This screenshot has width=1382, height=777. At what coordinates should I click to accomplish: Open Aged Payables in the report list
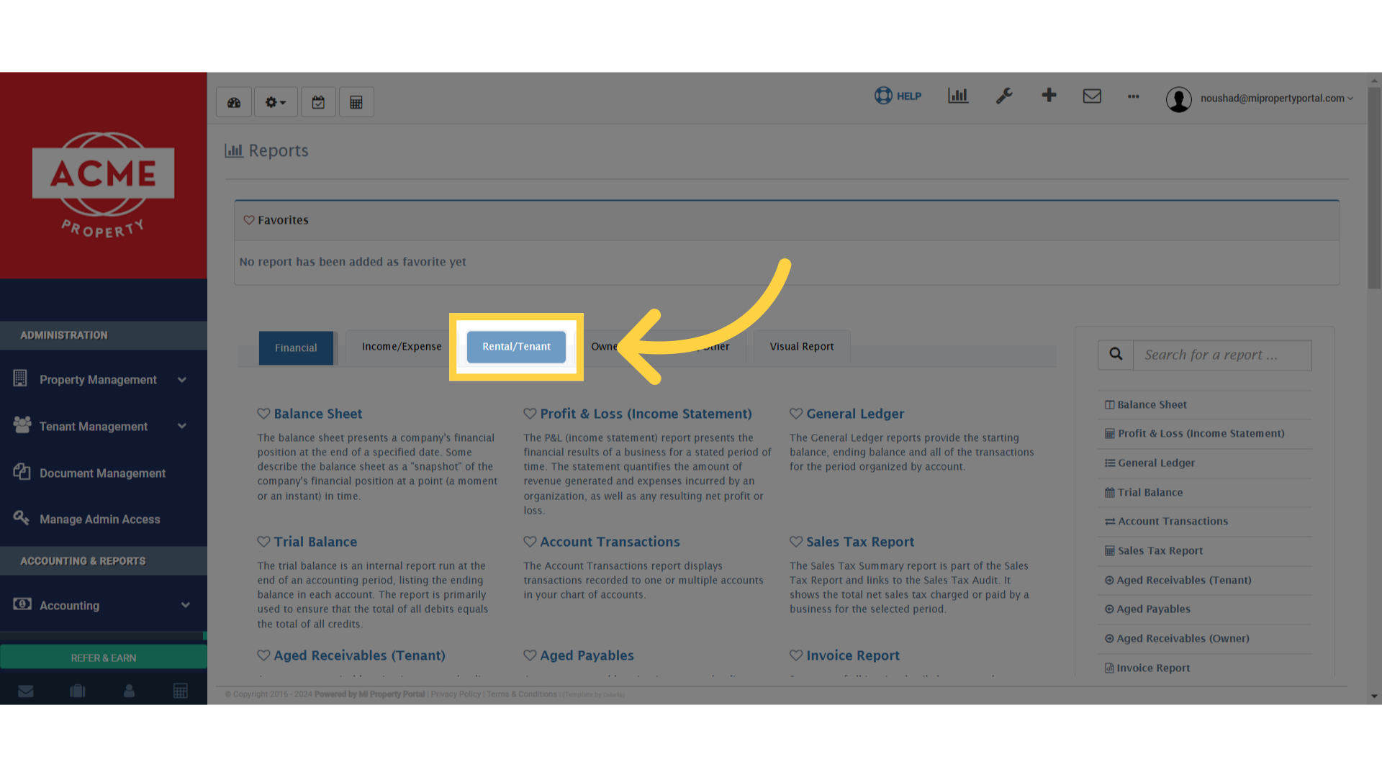tap(1147, 609)
